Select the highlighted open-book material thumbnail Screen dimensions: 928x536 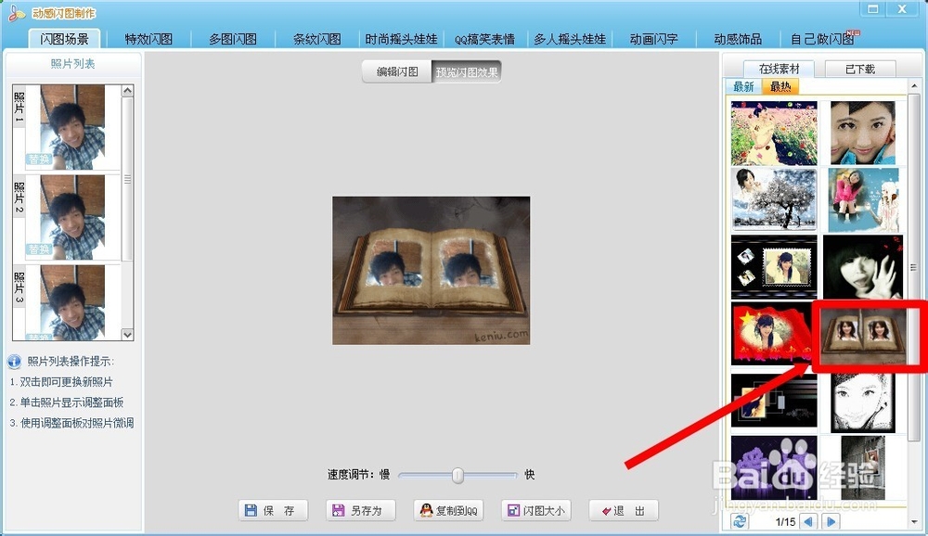coord(862,336)
